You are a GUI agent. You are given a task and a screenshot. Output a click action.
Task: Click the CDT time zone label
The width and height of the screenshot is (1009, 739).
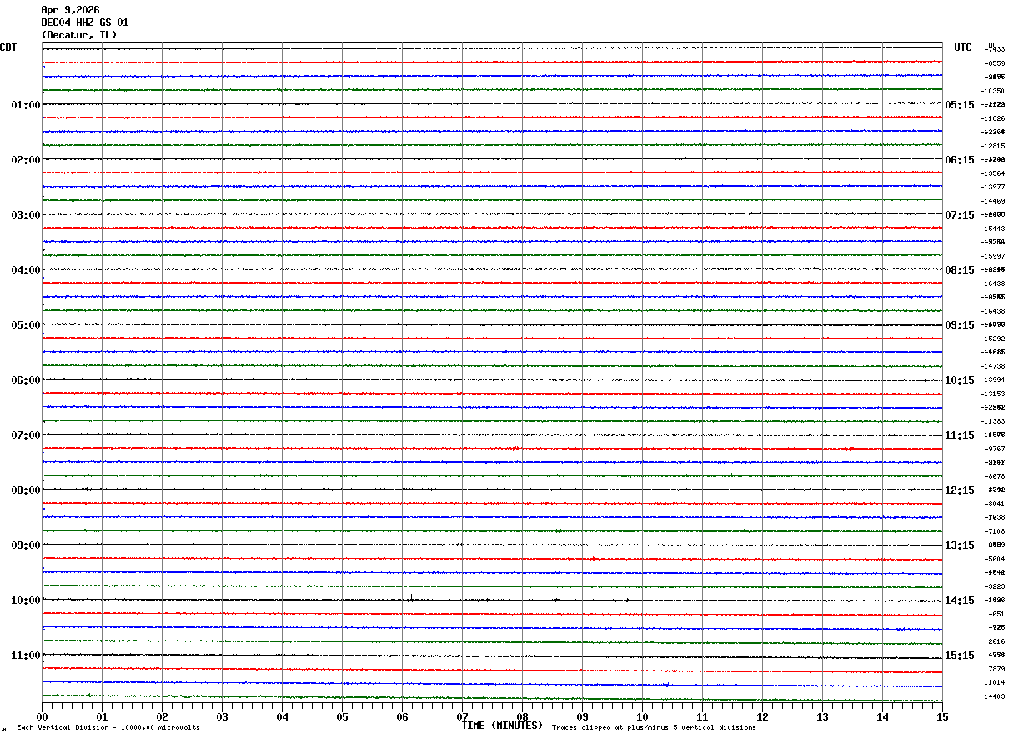click(x=8, y=48)
